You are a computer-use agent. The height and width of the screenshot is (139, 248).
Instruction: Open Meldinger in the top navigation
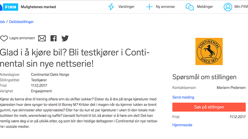click(205, 7)
